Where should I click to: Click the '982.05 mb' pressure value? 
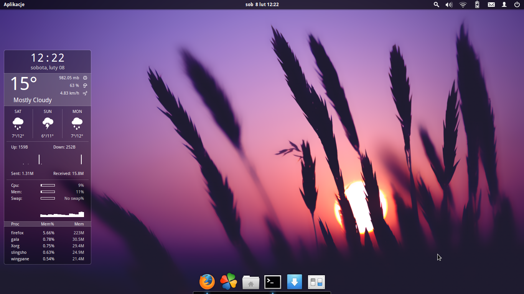[69, 78]
